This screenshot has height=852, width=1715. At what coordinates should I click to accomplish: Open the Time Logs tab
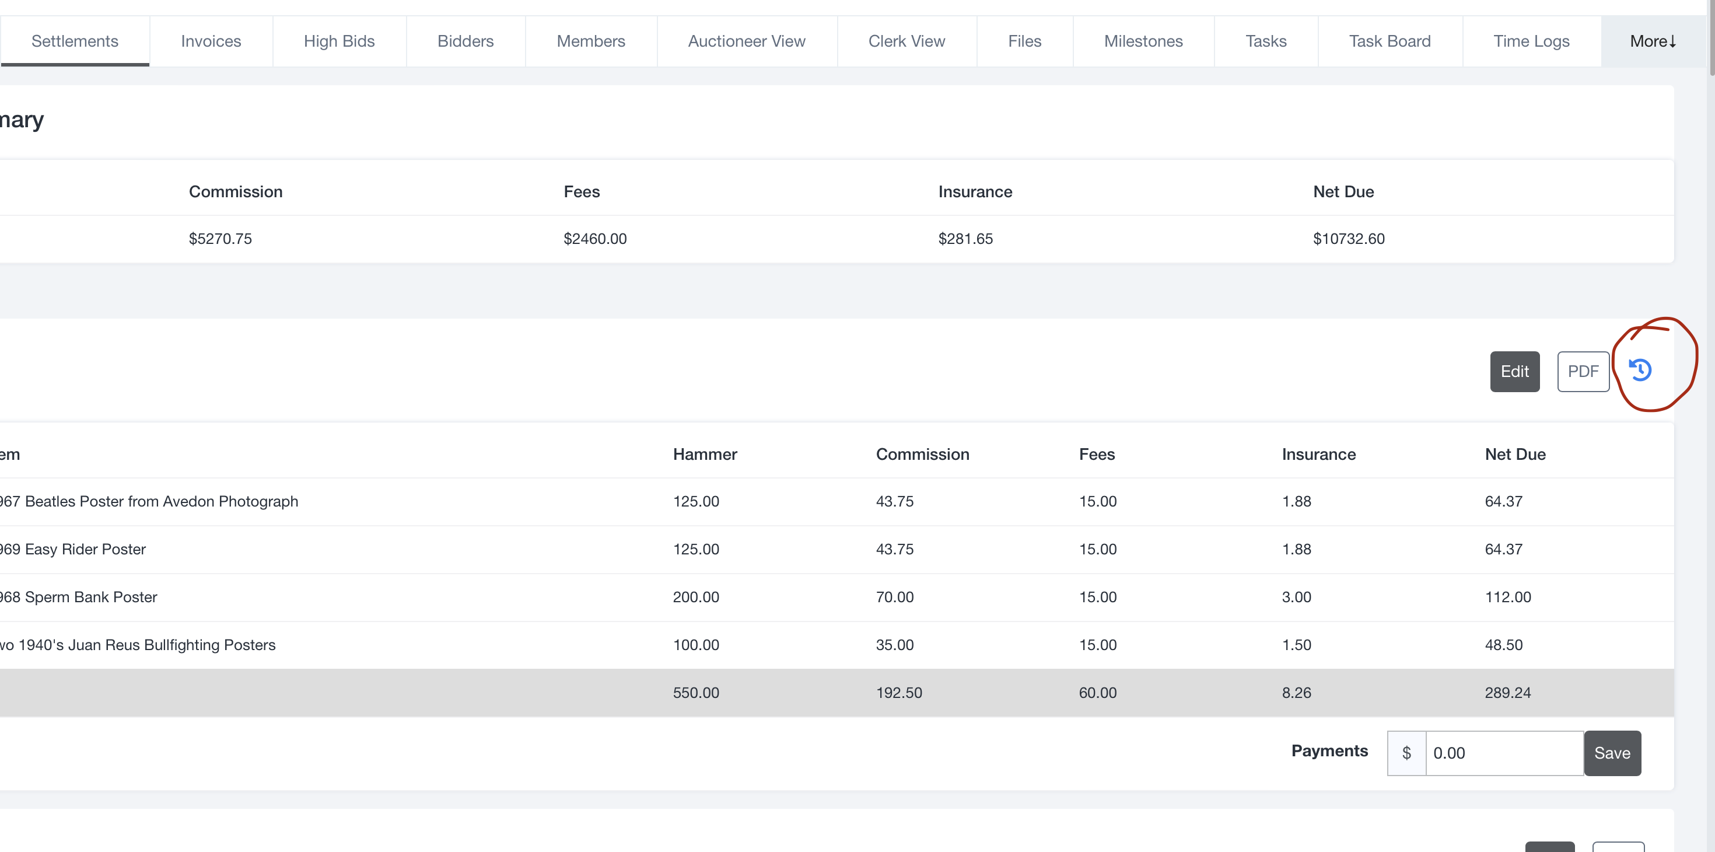coord(1531,41)
